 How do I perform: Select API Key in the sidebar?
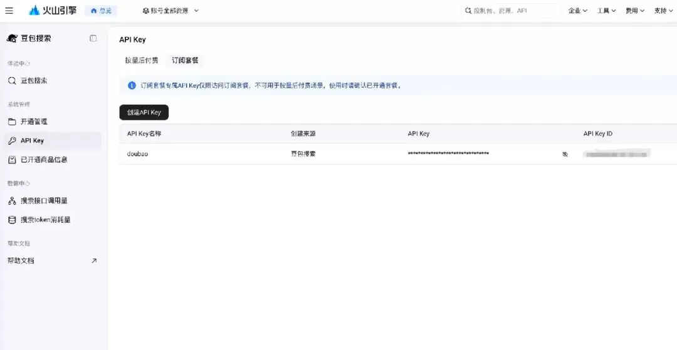point(53,140)
